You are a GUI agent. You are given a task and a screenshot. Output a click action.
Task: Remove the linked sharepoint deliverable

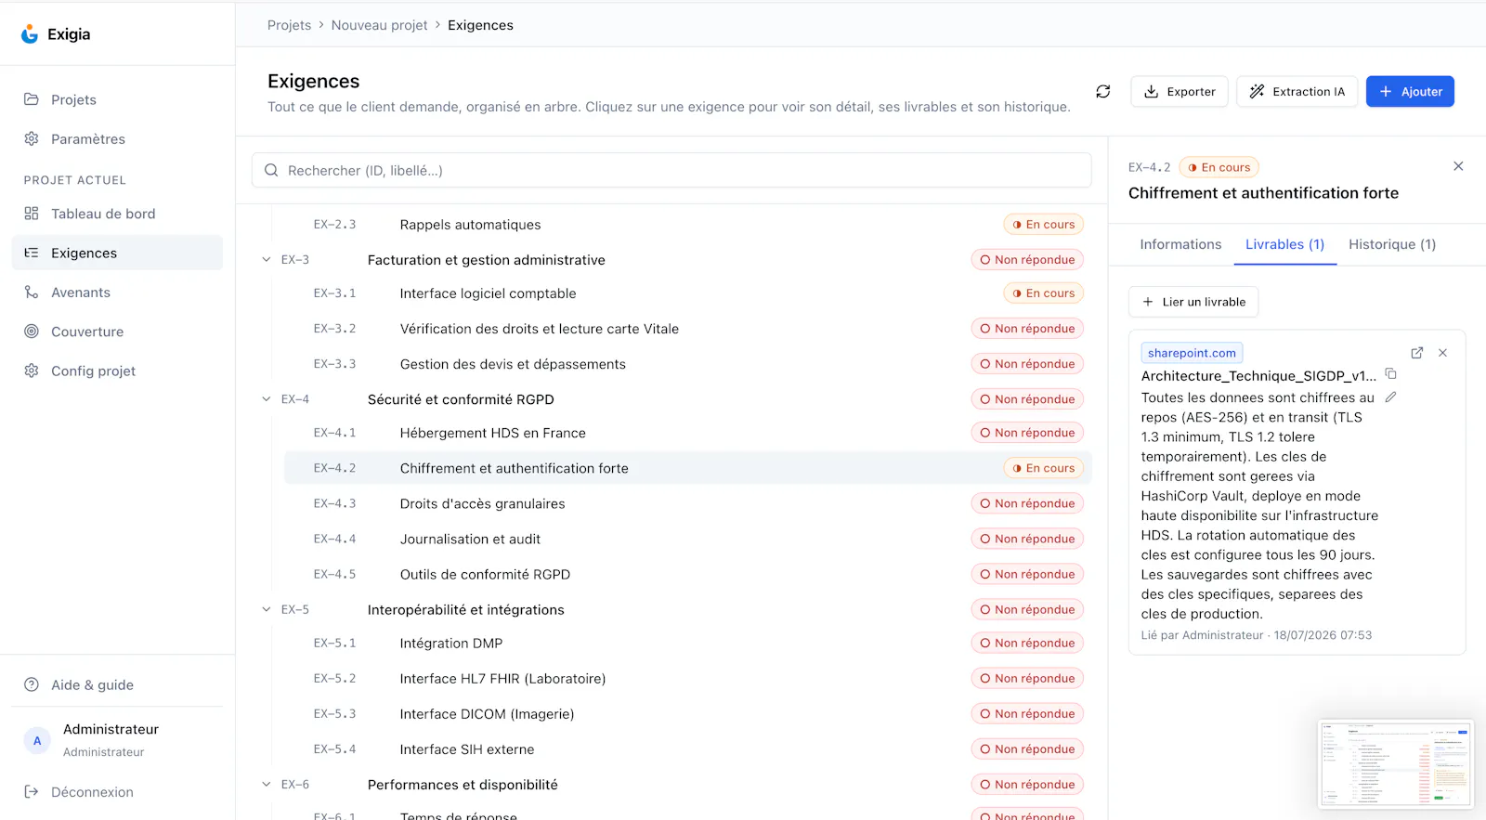tap(1442, 353)
